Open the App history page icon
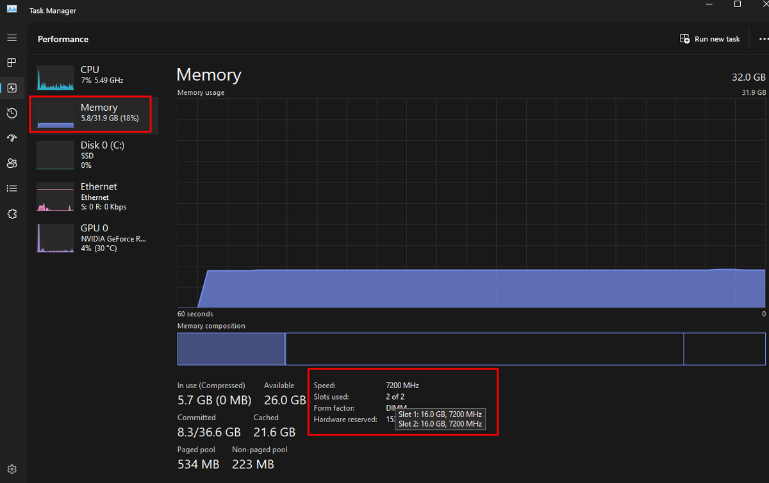This screenshot has width=769, height=483. pyautogui.click(x=11, y=113)
